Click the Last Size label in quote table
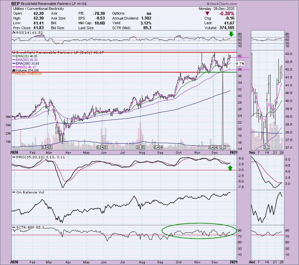The height and width of the screenshot is (265, 299). (x=86, y=28)
